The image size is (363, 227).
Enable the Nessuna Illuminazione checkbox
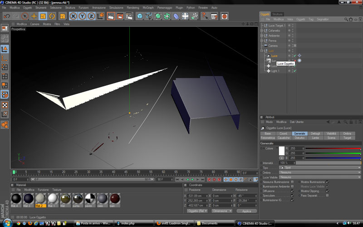click(x=293, y=182)
